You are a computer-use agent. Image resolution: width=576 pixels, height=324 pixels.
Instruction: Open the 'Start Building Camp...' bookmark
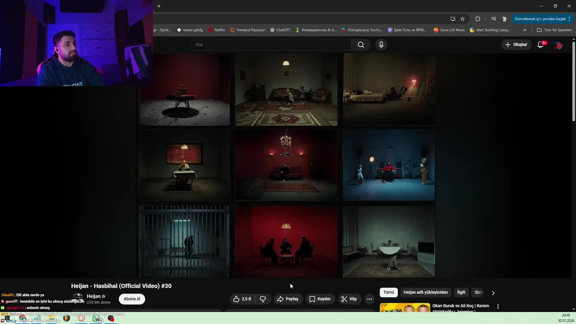[490, 30]
